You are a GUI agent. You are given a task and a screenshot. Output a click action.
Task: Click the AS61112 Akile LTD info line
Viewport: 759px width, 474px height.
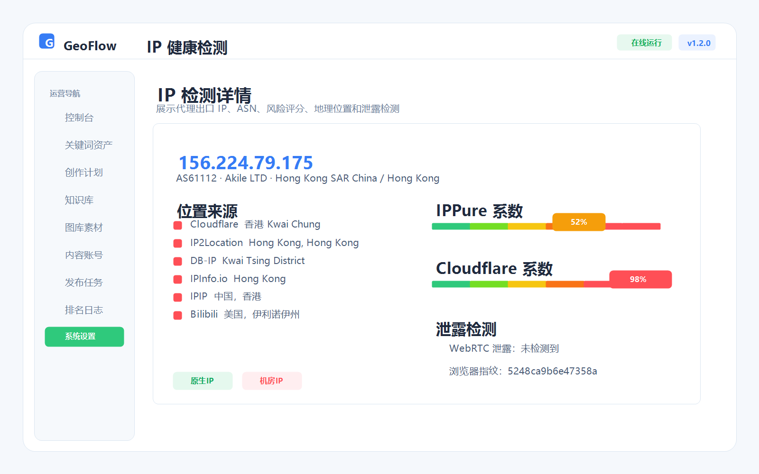[308, 179]
